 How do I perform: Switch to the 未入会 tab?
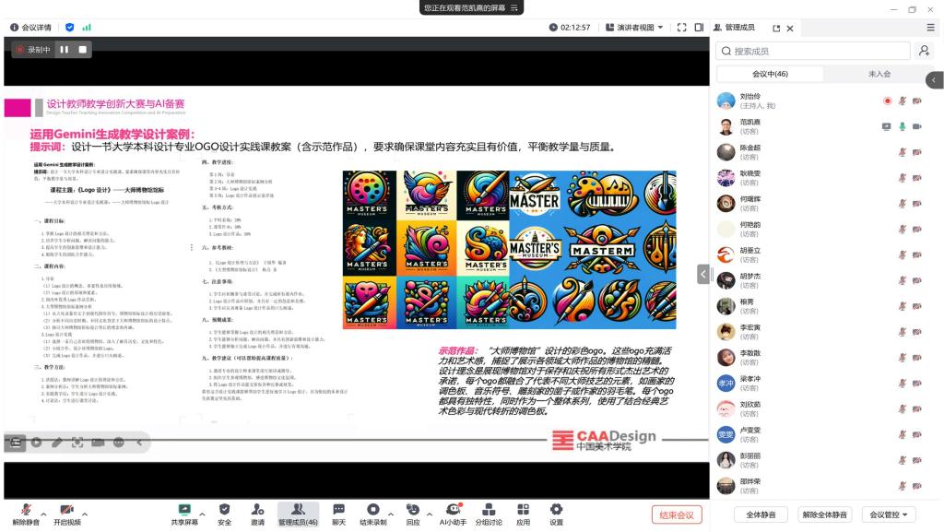coord(879,74)
